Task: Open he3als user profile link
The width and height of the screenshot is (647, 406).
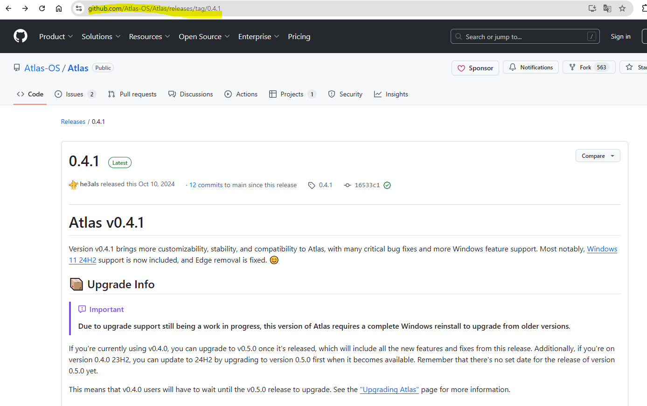Action: (x=89, y=184)
